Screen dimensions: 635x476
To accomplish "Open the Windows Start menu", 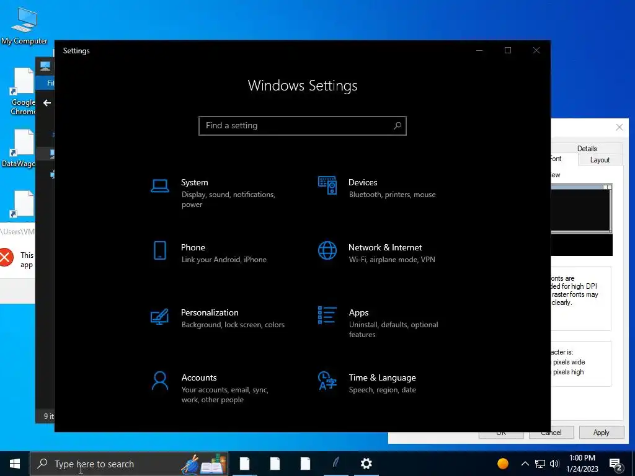I will [15, 464].
